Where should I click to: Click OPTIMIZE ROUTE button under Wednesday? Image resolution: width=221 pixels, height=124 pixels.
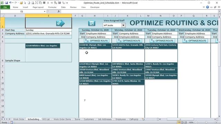pyautogui.click(x=195, y=41)
